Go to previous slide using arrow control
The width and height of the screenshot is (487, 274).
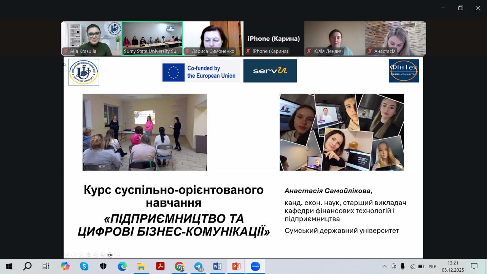[x=67, y=255]
